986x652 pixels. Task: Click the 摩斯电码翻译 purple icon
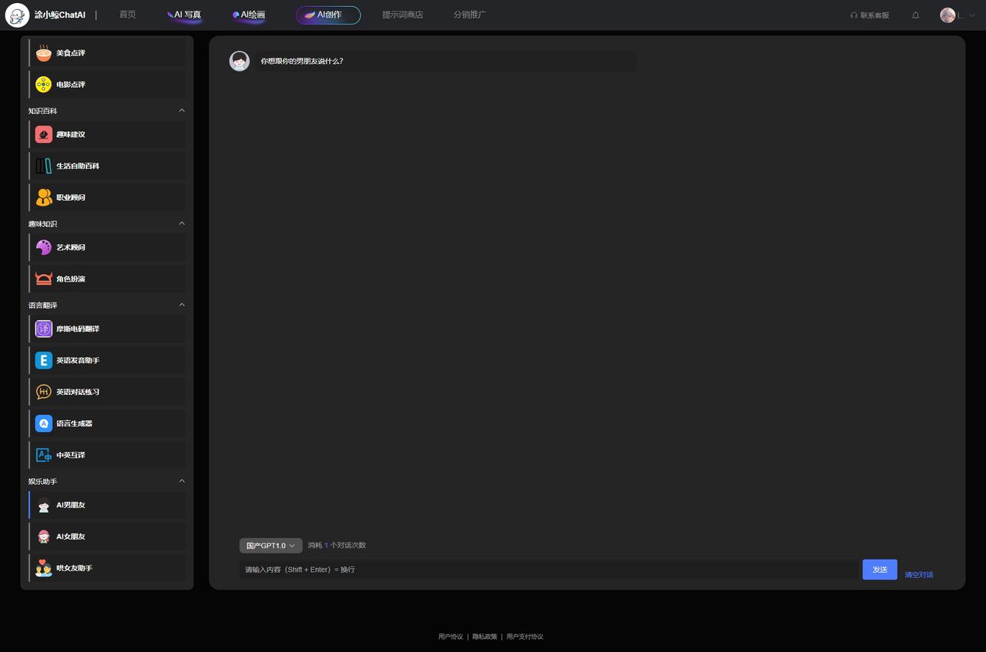tap(44, 329)
